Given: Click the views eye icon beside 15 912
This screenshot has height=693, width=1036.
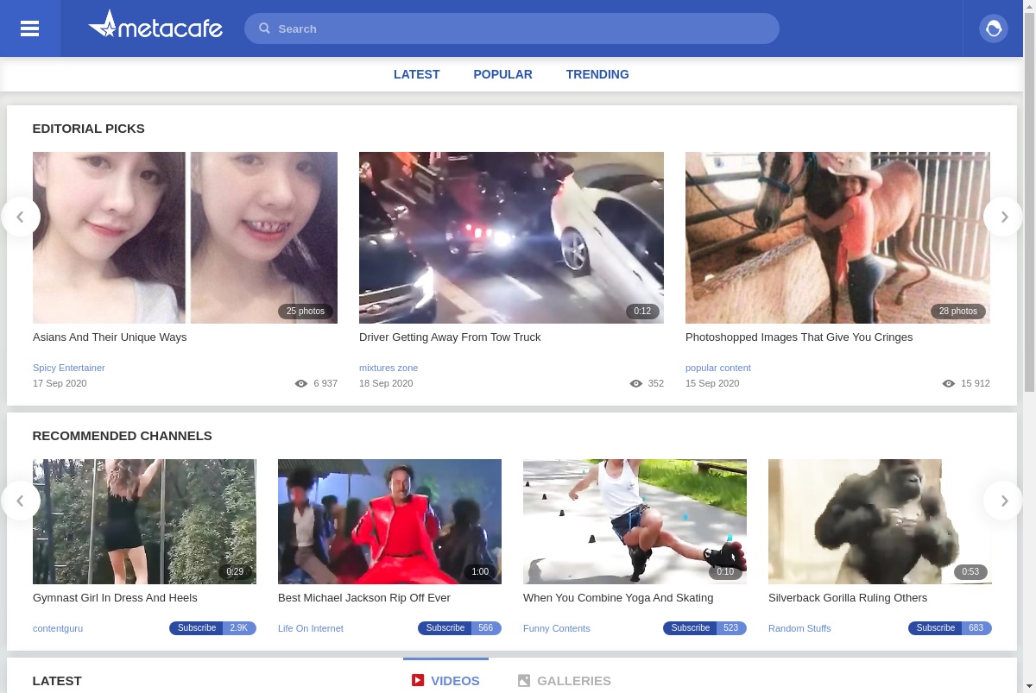Looking at the screenshot, I should point(949,384).
